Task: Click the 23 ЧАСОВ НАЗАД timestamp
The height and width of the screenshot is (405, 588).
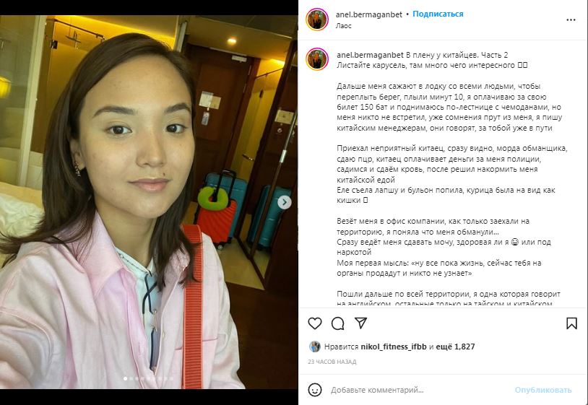Action: click(332, 362)
